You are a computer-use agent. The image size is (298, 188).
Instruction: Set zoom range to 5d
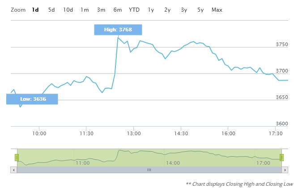click(51, 10)
